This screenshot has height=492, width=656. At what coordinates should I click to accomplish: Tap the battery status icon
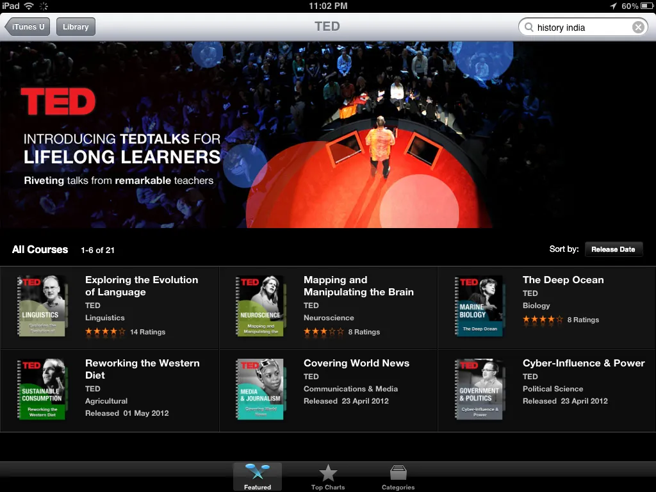point(646,6)
